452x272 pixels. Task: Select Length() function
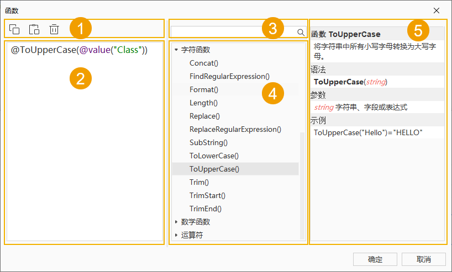click(x=203, y=103)
